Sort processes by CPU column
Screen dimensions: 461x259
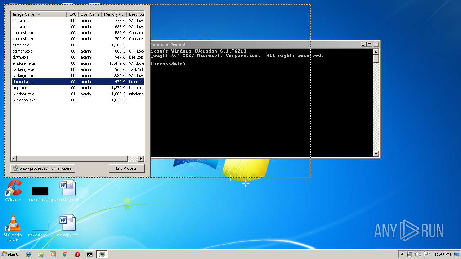pyautogui.click(x=73, y=14)
